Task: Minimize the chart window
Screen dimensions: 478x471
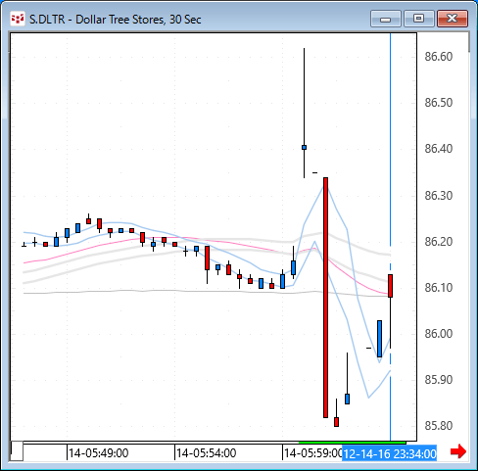Action: tap(386, 19)
